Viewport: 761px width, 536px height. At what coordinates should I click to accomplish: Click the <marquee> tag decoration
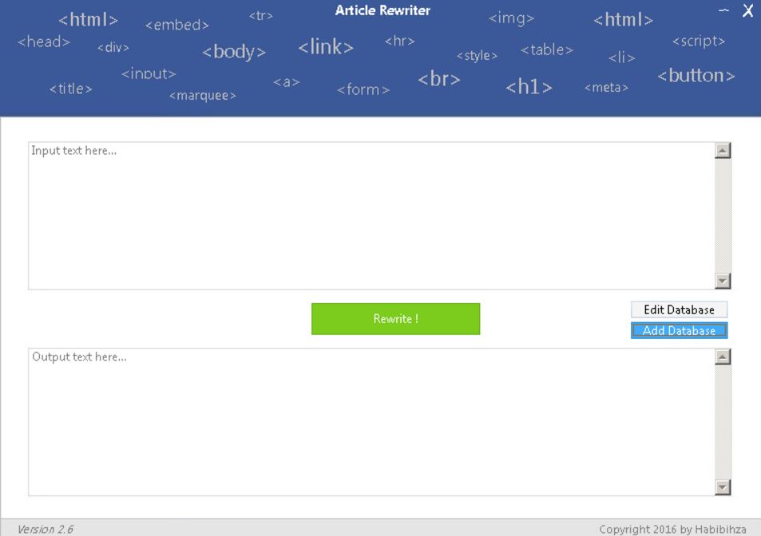[201, 95]
